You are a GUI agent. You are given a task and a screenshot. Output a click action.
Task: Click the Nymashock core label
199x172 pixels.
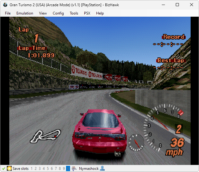89,169
